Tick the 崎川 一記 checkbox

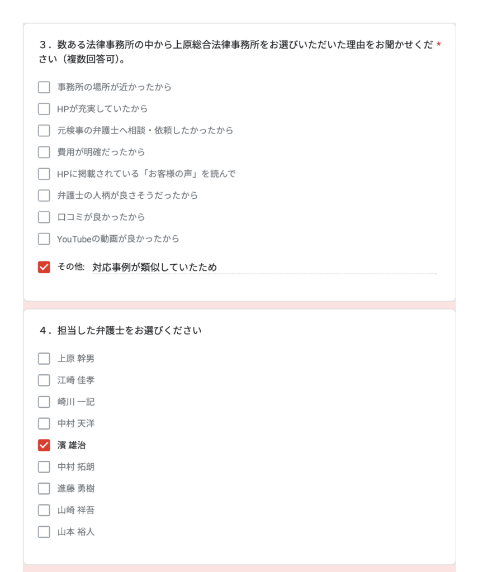click(44, 402)
